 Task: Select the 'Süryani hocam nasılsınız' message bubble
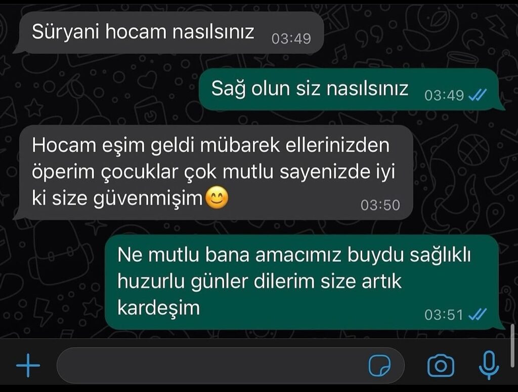click(x=168, y=32)
